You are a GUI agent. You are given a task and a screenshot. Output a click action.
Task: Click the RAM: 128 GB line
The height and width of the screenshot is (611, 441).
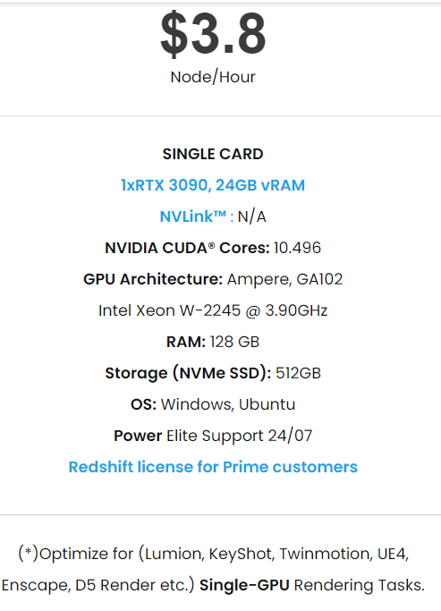(213, 342)
